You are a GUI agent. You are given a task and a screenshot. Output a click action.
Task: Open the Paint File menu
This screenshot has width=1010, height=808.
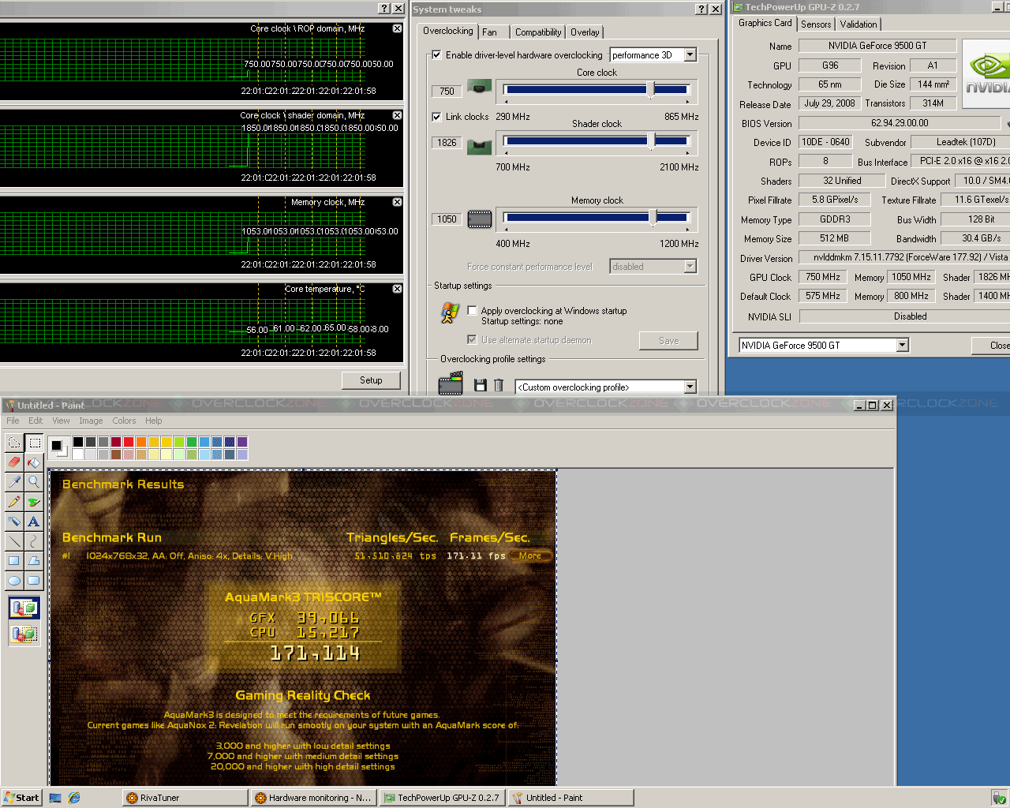pyautogui.click(x=13, y=421)
